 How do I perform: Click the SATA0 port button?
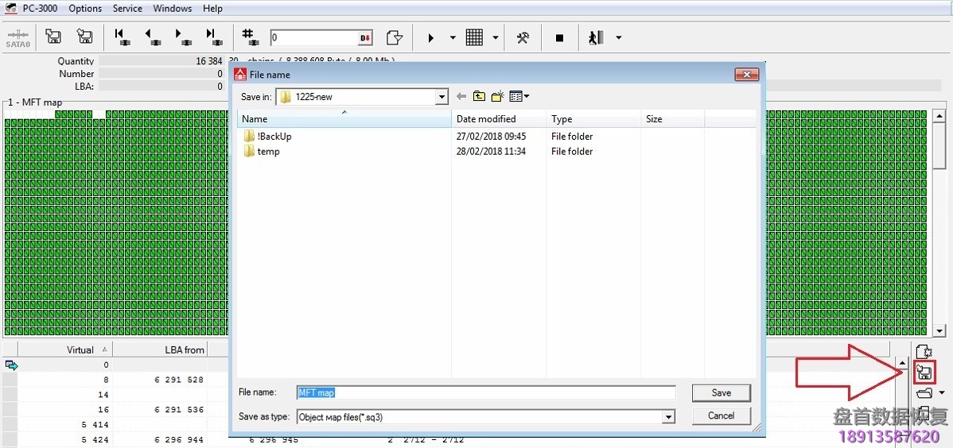(18, 37)
